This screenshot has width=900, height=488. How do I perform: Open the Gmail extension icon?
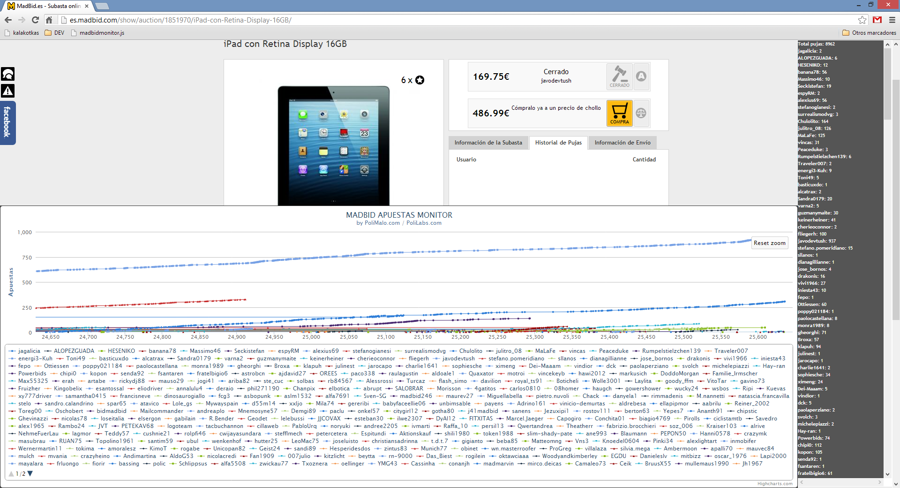(877, 20)
